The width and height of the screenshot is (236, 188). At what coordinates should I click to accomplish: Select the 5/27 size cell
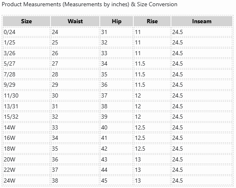(26, 63)
